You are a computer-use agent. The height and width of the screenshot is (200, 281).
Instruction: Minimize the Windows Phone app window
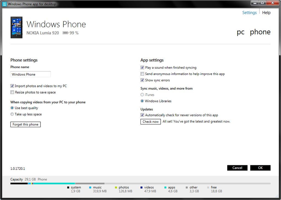click(255, 3)
